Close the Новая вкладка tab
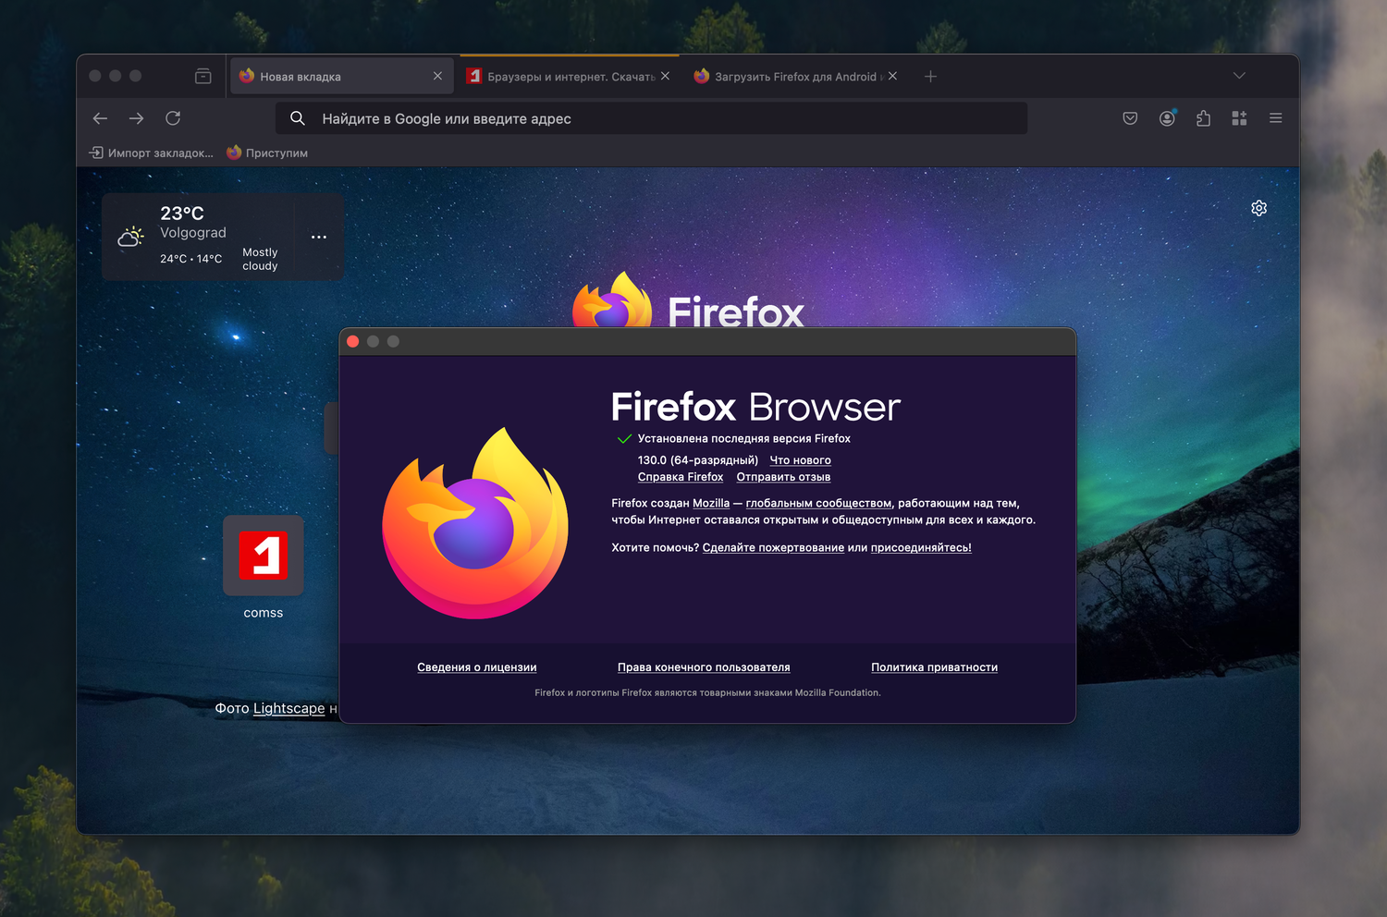 pyautogui.click(x=437, y=76)
